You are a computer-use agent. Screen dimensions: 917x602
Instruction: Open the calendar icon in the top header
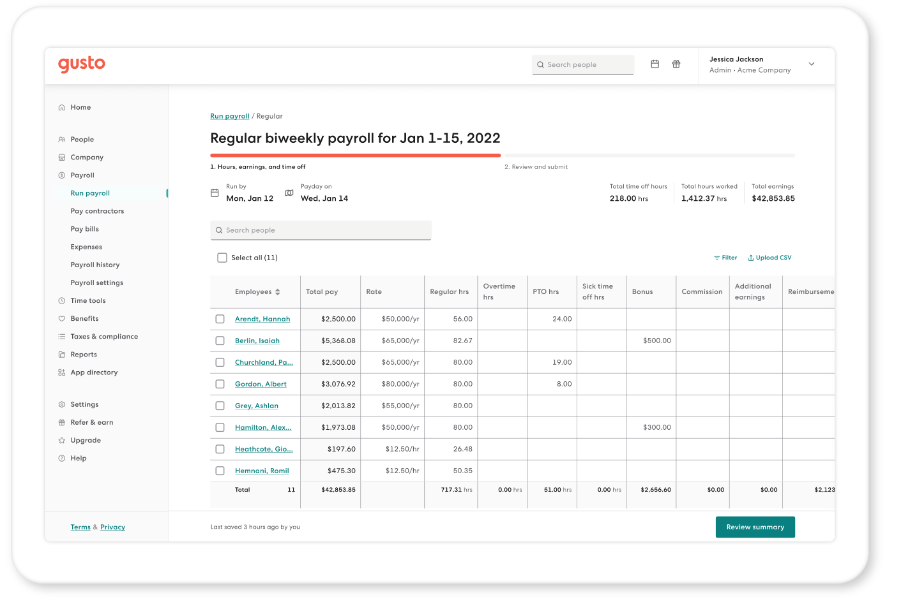(x=655, y=64)
